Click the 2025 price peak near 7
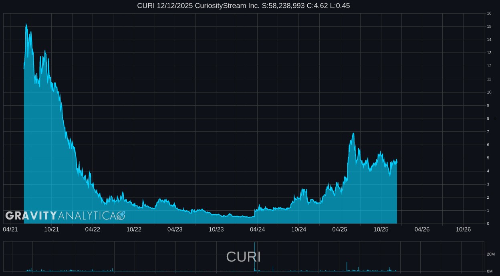500x276 pixels. coord(353,133)
